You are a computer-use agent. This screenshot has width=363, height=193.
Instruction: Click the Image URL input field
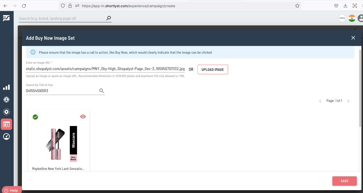(x=105, y=69)
